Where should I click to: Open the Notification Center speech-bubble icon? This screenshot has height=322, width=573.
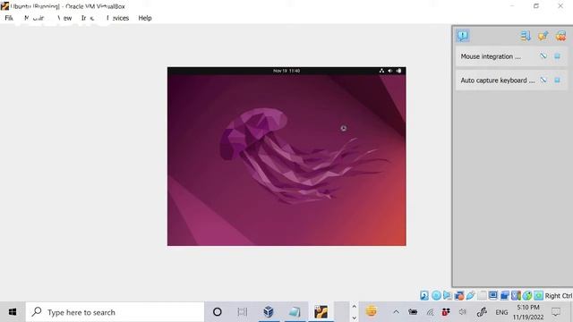(x=463, y=36)
